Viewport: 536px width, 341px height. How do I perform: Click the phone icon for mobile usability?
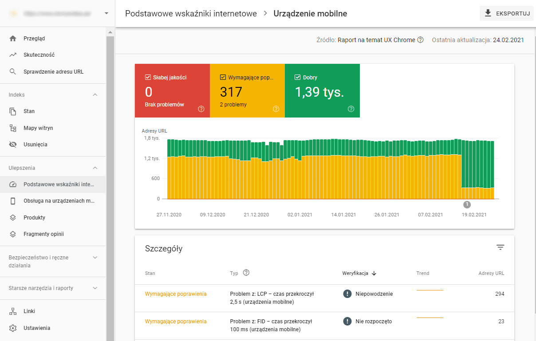13,201
